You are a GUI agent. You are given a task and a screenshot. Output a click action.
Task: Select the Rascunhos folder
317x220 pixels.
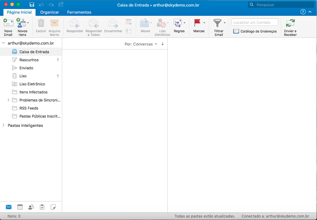coord(29,60)
